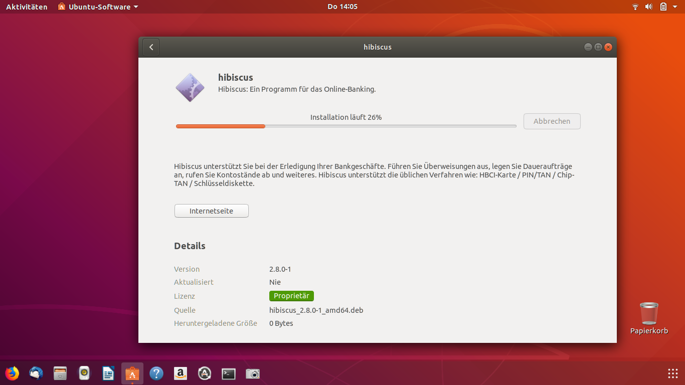The height and width of the screenshot is (385, 685).
Task: Click the hibiscus application icon
Action: click(x=190, y=87)
